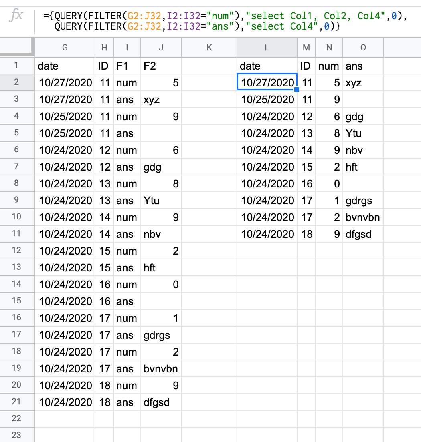Click cell L1 'date' header
The height and width of the screenshot is (442, 421).
267,66
